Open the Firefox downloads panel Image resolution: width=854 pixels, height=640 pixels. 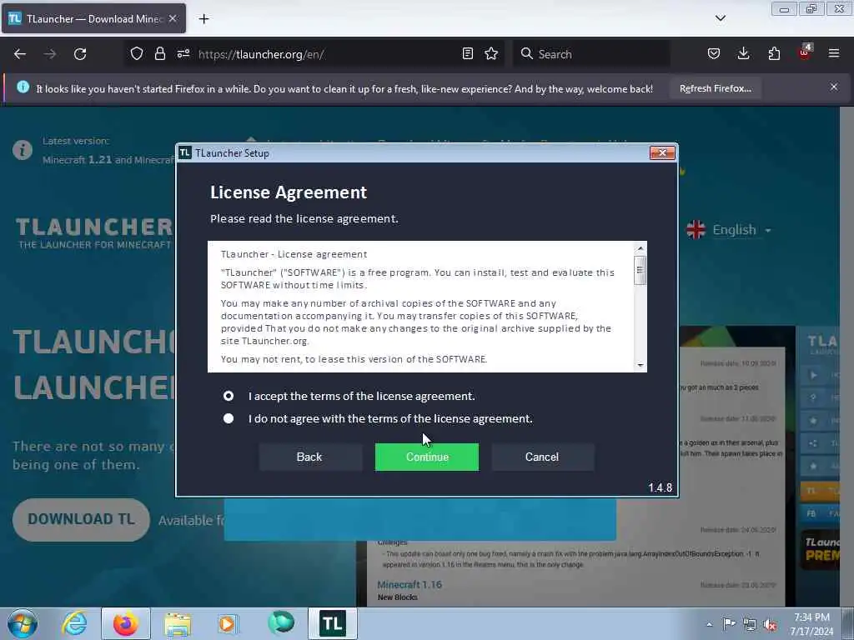click(743, 53)
